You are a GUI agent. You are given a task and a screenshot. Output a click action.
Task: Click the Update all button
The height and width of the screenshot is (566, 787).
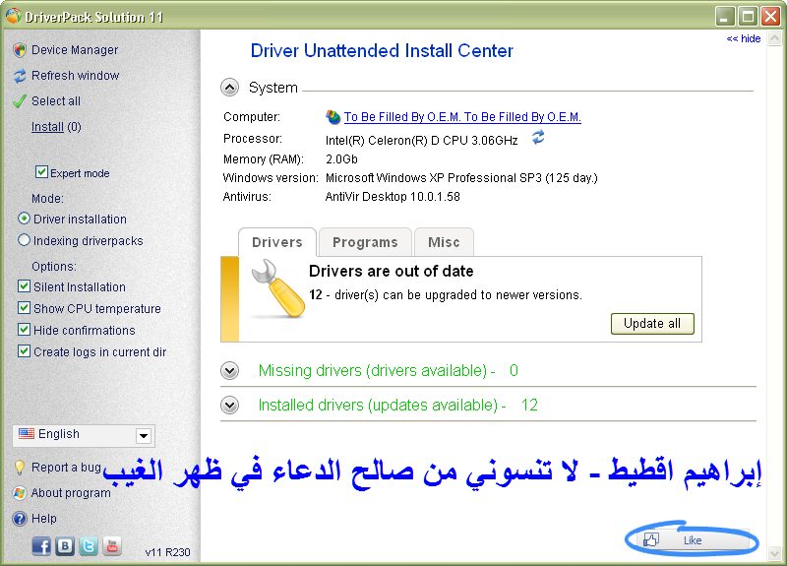(x=652, y=324)
